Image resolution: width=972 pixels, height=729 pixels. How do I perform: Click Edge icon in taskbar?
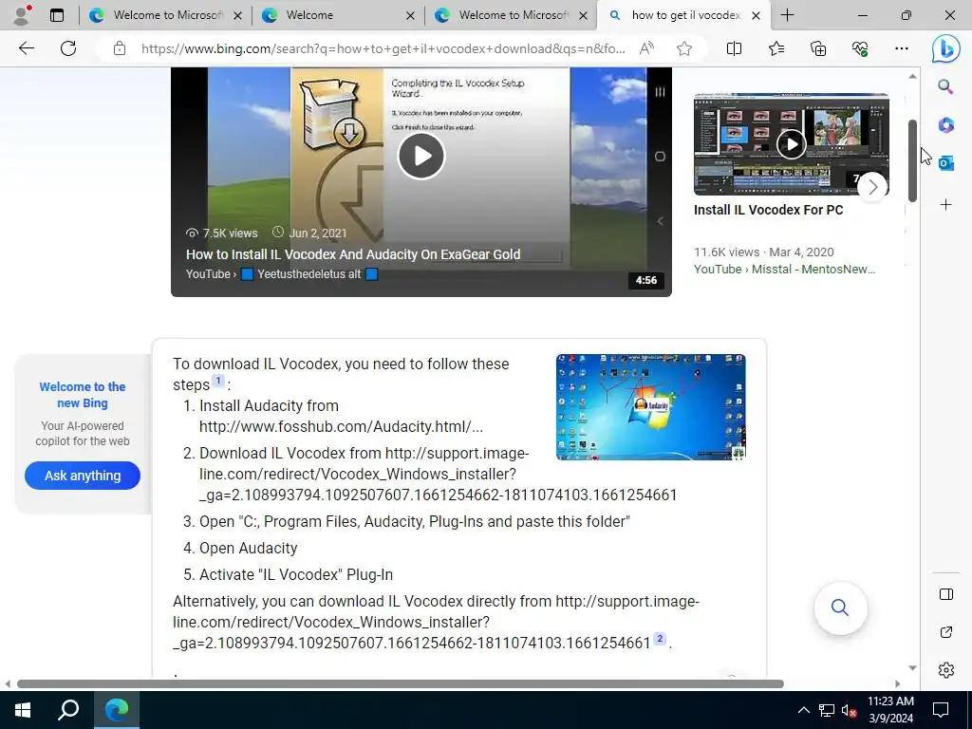pos(117,710)
